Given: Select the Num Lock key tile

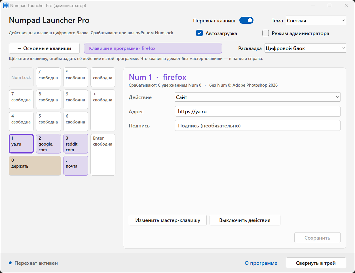Looking at the screenshot, I should [x=21, y=77].
